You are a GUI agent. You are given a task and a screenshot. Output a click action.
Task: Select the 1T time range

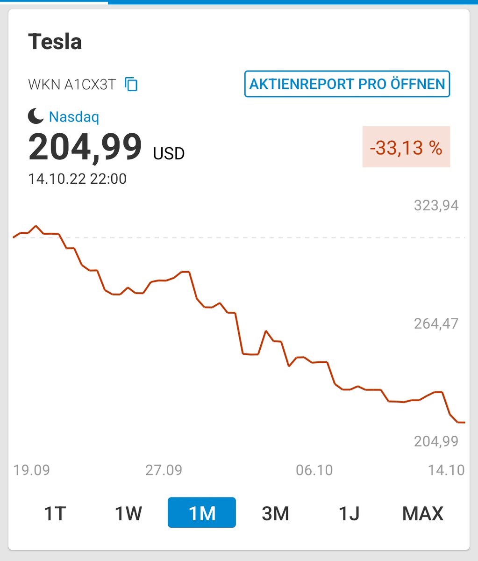click(55, 513)
